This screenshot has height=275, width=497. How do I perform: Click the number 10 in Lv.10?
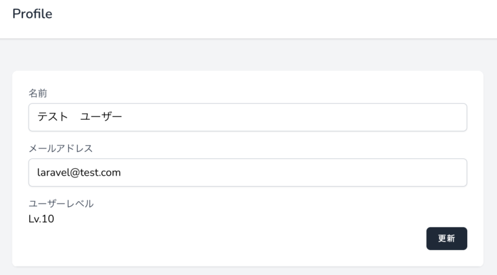pos(48,219)
